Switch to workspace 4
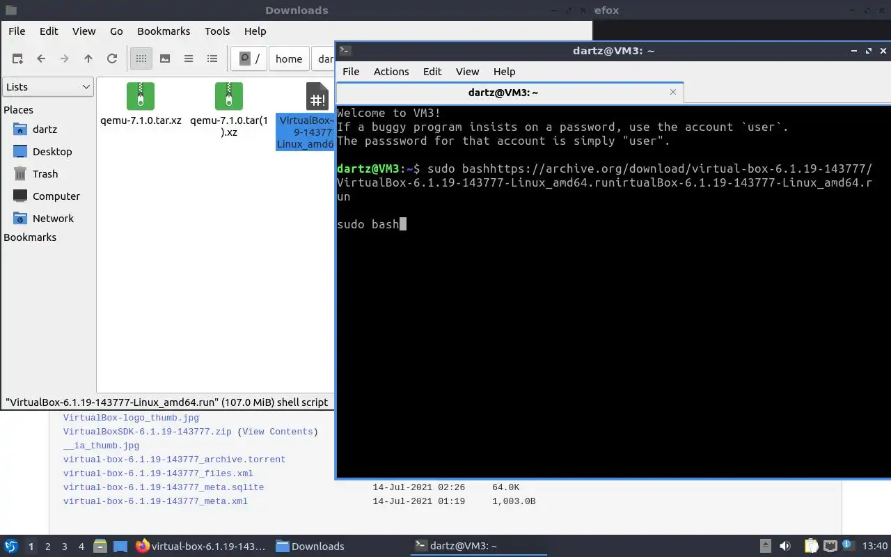891x557 pixels. (x=81, y=547)
